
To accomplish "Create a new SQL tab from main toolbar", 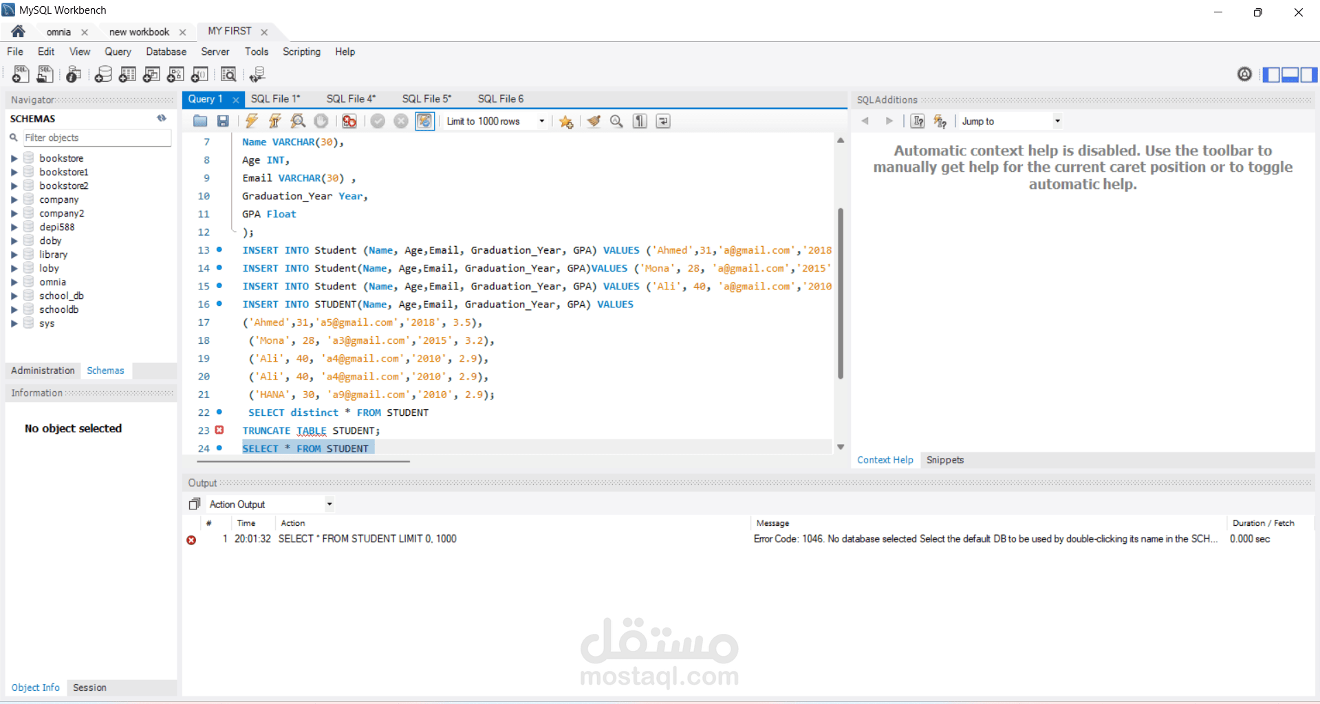I will (21, 74).
